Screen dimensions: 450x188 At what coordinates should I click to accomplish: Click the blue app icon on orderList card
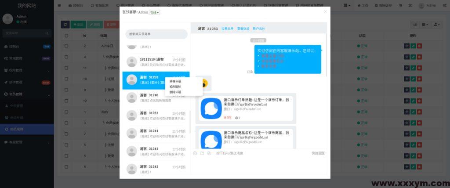point(211,108)
